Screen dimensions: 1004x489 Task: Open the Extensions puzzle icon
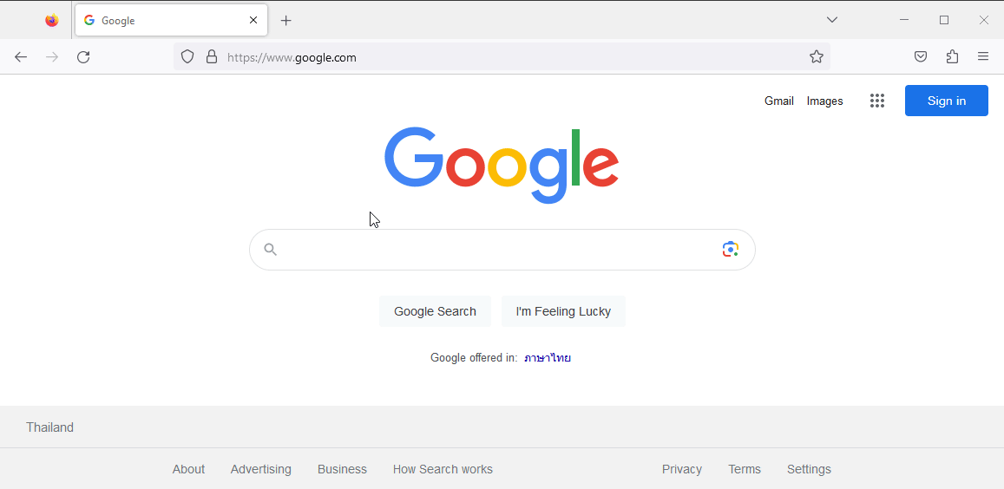pyautogui.click(x=952, y=57)
